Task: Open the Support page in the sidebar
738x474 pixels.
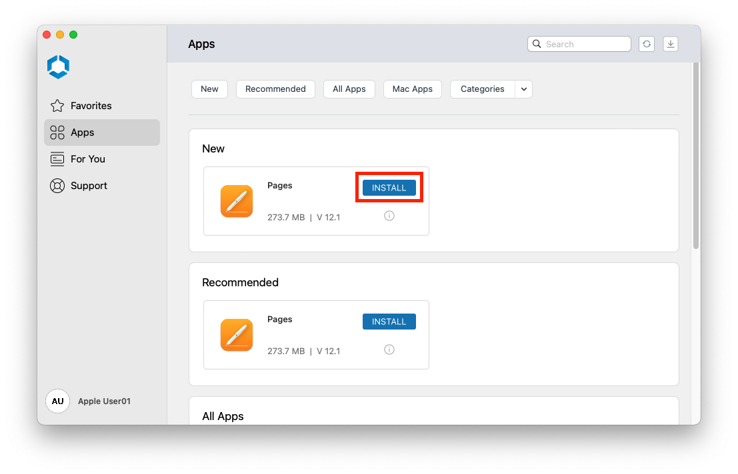Action: 89,186
